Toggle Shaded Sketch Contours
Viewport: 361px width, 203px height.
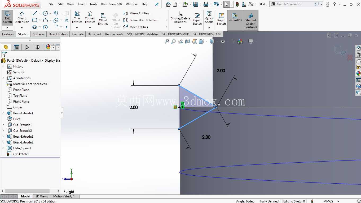point(251,20)
